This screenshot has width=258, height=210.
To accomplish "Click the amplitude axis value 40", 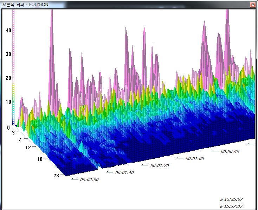I will point(8,30).
